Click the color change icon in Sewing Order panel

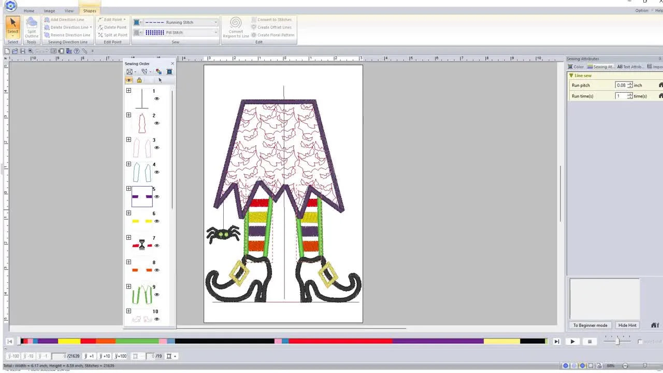[x=158, y=71]
